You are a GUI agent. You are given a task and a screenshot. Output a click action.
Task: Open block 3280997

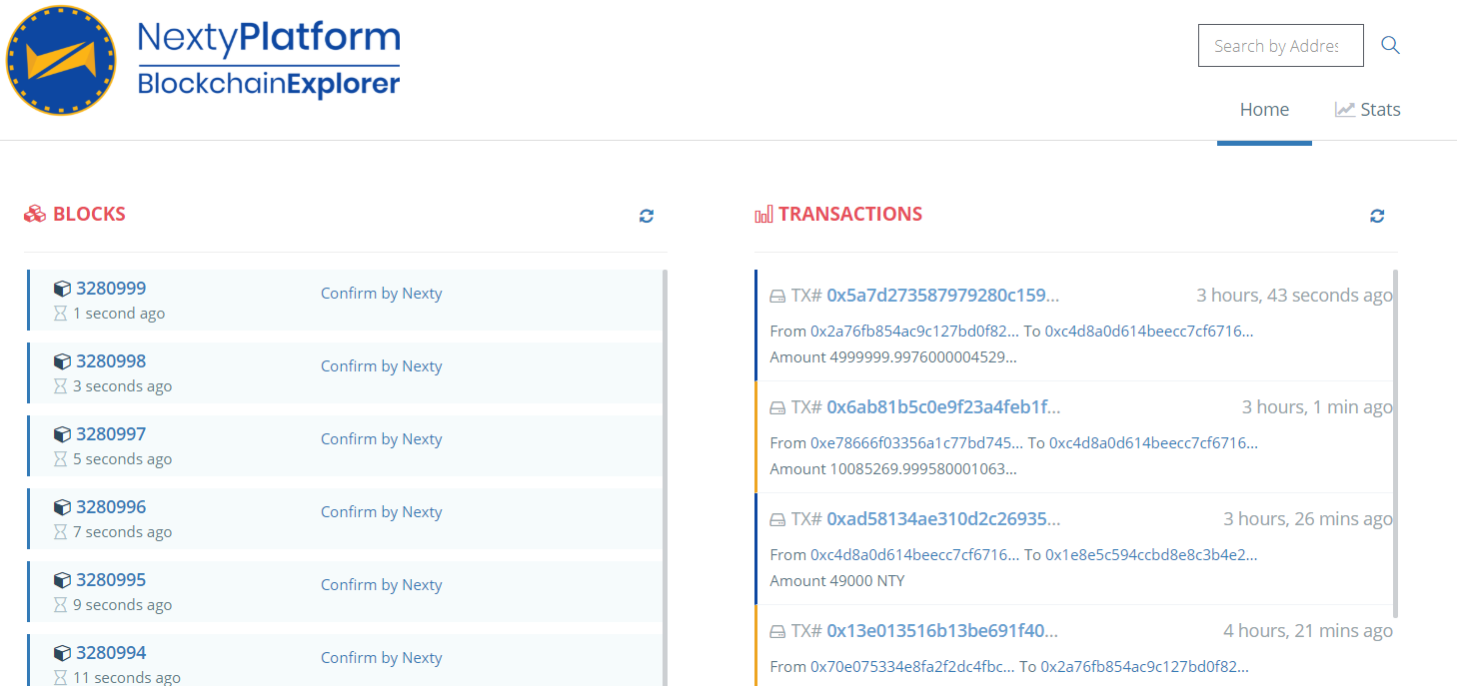(111, 434)
